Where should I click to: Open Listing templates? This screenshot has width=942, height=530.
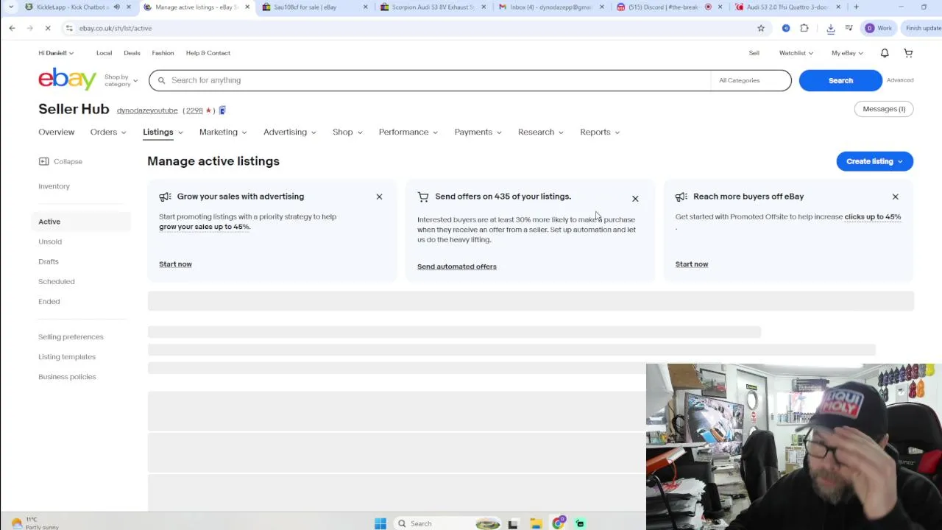tap(67, 356)
